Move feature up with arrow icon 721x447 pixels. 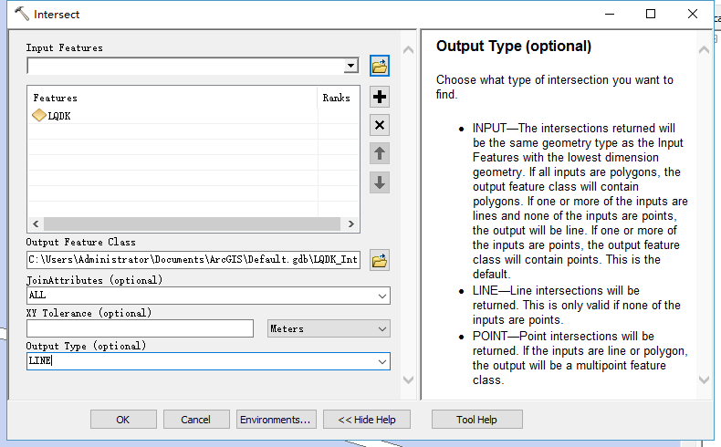(x=380, y=153)
